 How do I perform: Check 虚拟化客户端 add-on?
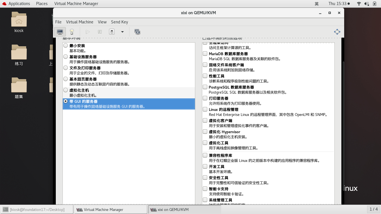[x=205, y=120]
